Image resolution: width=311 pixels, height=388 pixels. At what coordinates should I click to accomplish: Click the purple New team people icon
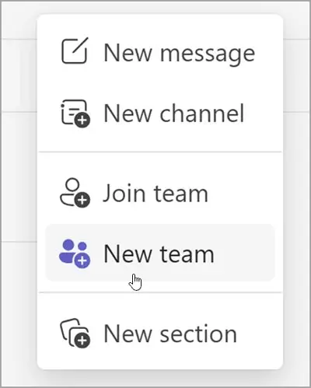pyautogui.click(x=75, y=253)
